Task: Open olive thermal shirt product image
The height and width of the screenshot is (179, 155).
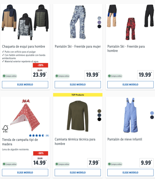Action: pos(78,116)
